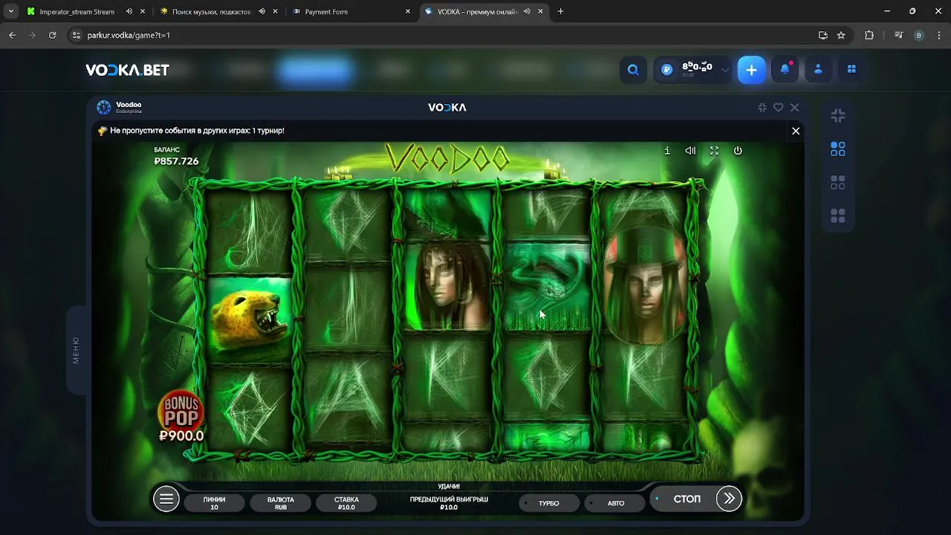Click the Voodoo game logo icon
The height and width of the screenshot is (535, 951).
click(104, 108)
